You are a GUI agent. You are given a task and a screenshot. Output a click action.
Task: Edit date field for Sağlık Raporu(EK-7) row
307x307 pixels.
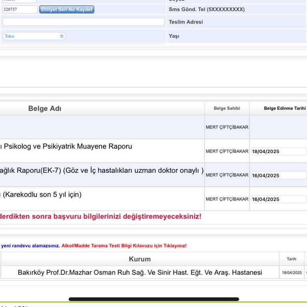[x=279, y=175]
